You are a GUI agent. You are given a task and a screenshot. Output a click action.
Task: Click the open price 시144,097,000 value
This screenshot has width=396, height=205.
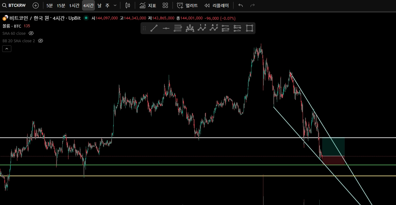105,18
